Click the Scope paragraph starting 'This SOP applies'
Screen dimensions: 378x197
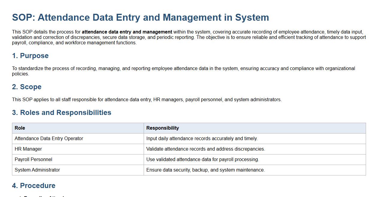147,100
